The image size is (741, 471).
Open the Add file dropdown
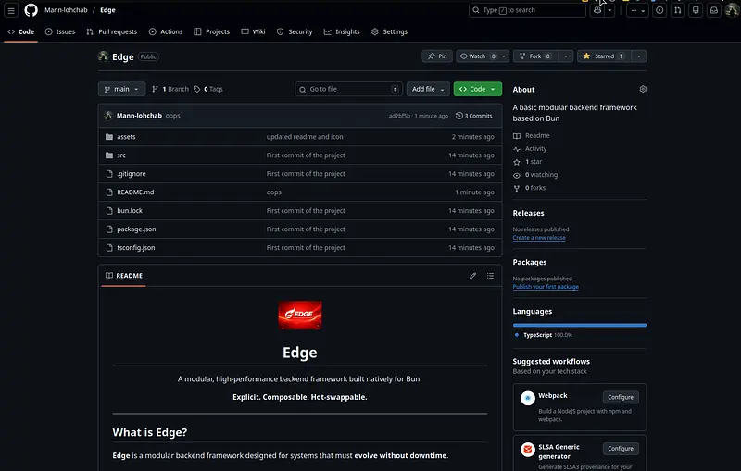428,89
